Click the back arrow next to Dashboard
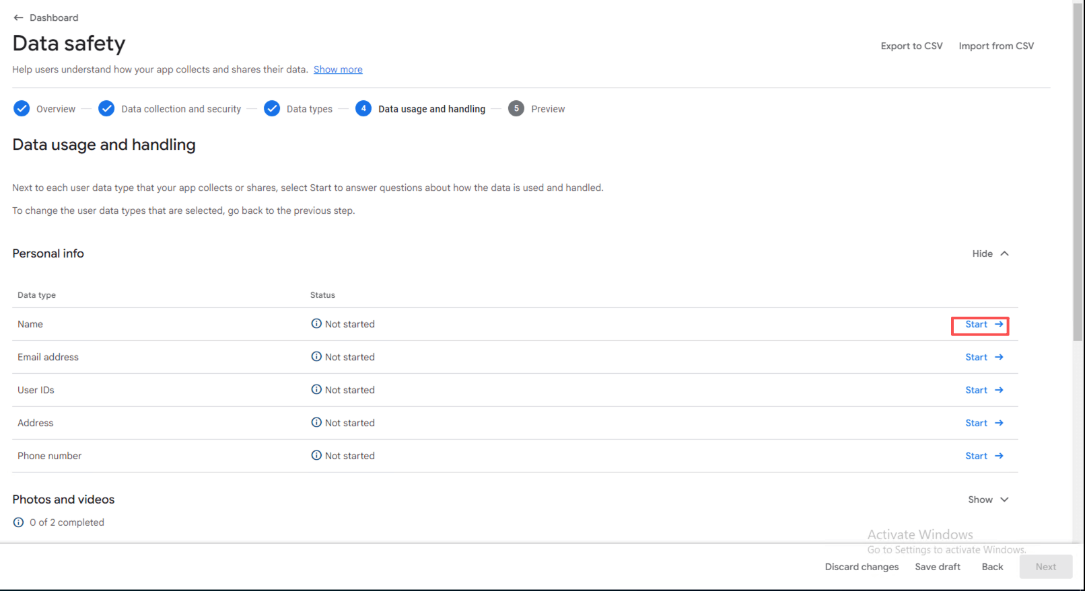The height and width of the screenshot is (591, 1085). tap(18, 17)
